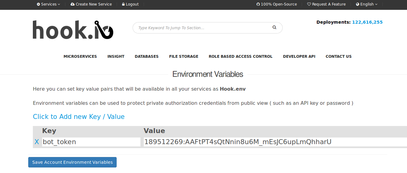The height and width of the screenshot is (173, 407).
Task: Click the search magnifier icon
Action: click(x=274, y=27)
